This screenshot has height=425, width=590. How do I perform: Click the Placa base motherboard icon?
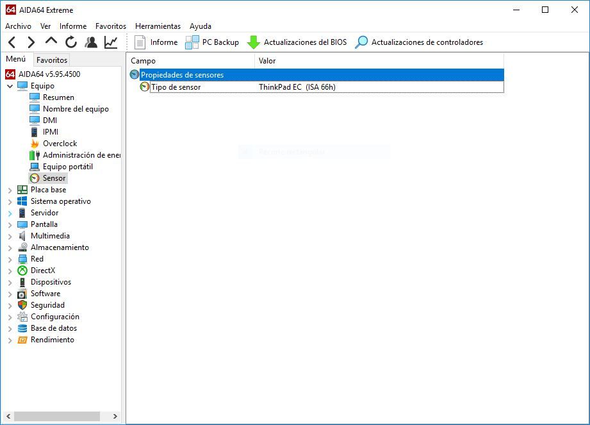22,190
